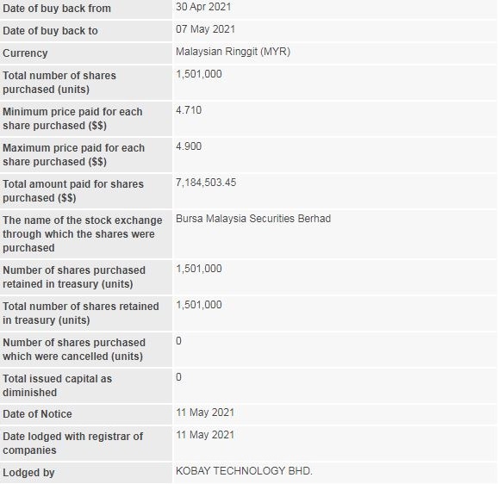Click the 30 Apr 2021 buy back from date
This screenshot has width=498, height=484.
(203, 7)
